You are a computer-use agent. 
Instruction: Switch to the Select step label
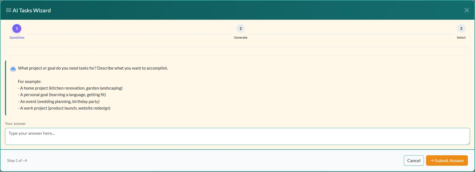coord(461,38)
